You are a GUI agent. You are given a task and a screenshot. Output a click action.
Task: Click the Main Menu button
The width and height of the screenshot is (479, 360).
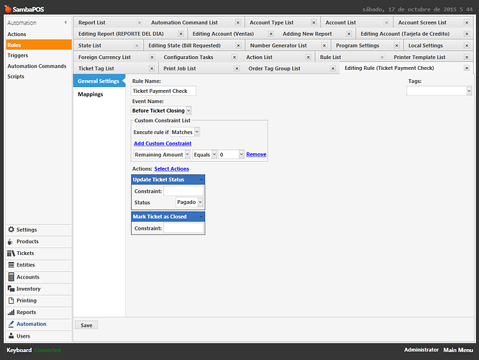coord(458,350)
